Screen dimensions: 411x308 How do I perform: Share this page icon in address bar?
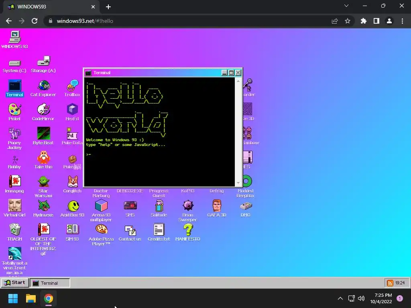point(335,21)
